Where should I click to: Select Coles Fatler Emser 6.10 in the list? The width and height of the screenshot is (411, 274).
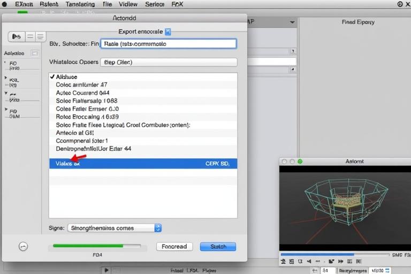pos(143,109)
